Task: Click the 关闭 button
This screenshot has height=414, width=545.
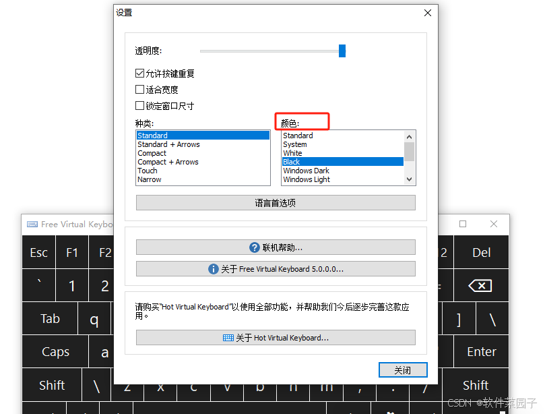Action: (403, 369)
